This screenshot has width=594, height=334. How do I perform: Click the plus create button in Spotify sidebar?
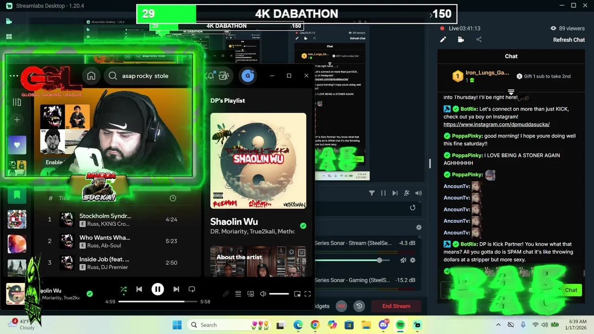pyautogui.click(x=17, y=120)
